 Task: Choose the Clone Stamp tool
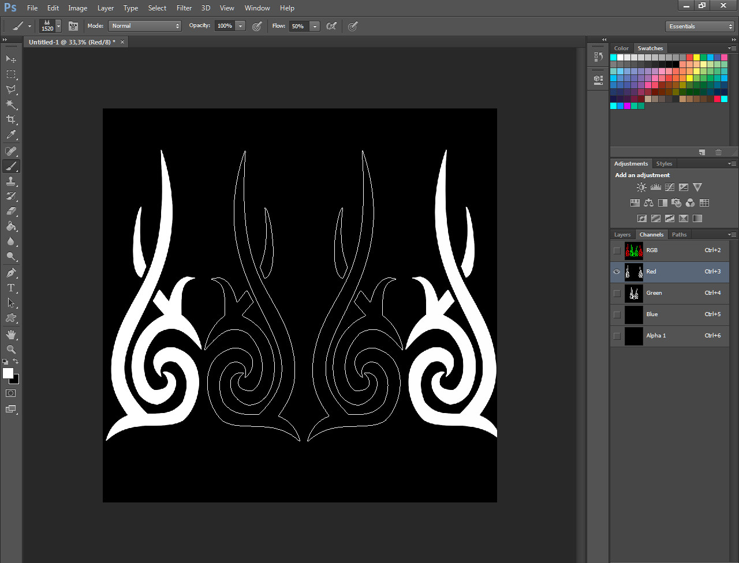click(x=11, y=181)
